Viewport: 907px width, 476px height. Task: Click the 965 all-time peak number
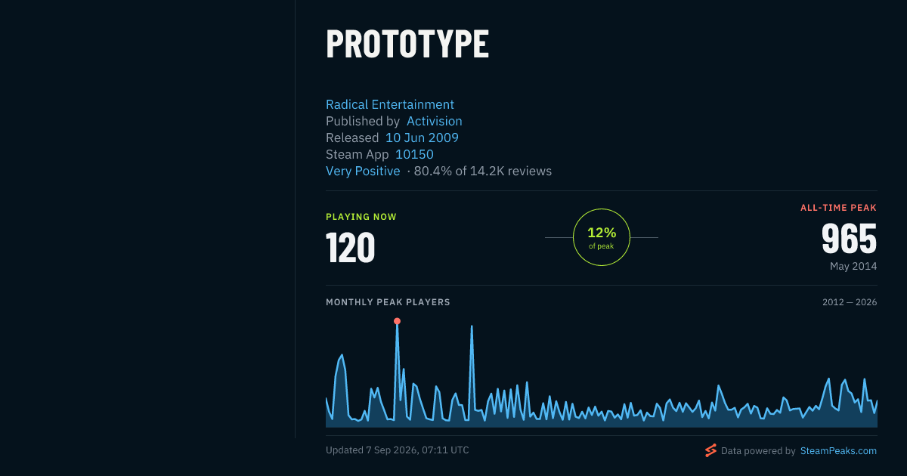(850, 240)
